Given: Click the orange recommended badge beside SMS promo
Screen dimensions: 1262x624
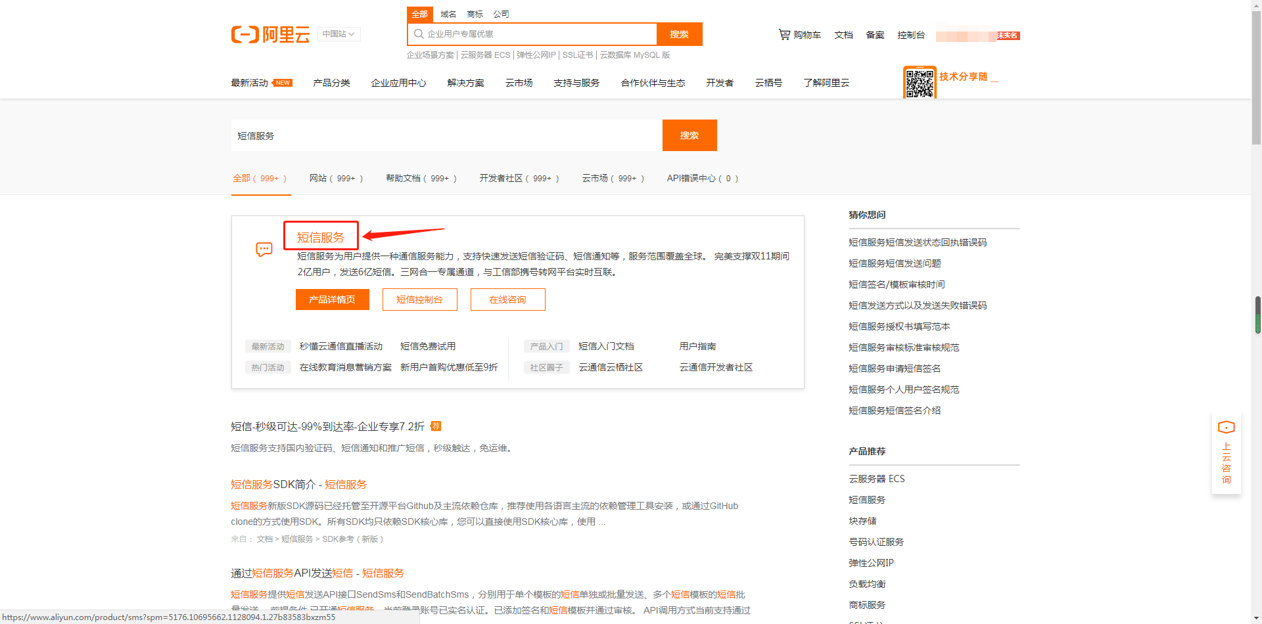Looking at the screenshot, I should pos(436,426).
